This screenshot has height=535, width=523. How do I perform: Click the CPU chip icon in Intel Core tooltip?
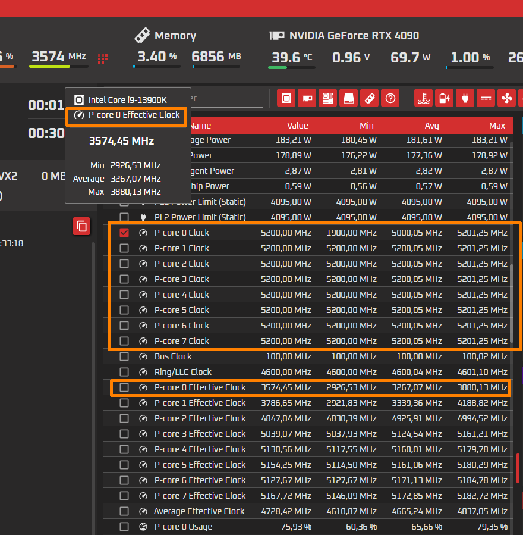[x=79, y=100]
